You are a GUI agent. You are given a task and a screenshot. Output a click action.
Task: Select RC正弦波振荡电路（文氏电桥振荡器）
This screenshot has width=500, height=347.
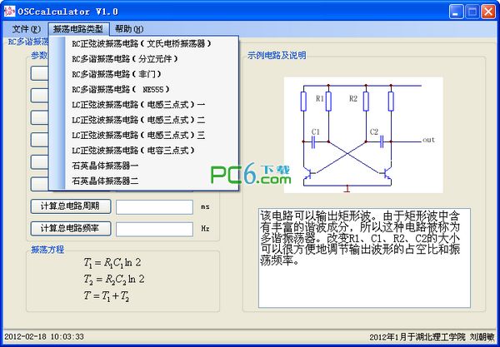(x=141, y=43)
